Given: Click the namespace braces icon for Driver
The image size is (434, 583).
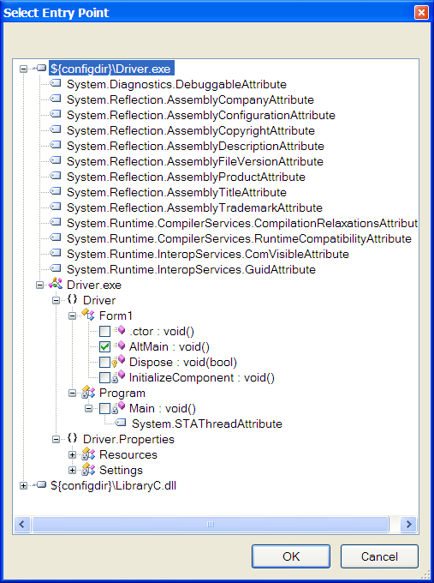Looking at the screenshot, I should (72, 299).
